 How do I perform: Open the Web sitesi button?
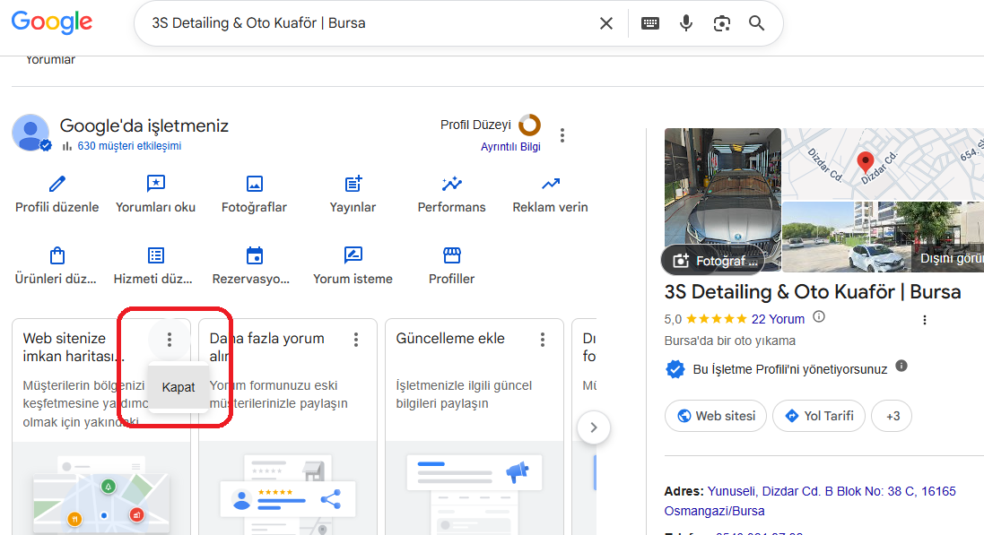click(x=716, y=416)
